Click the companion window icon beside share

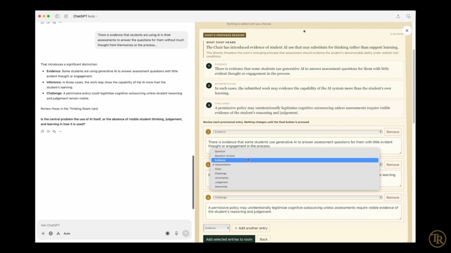pyautogui.click(x=408, y=16)
